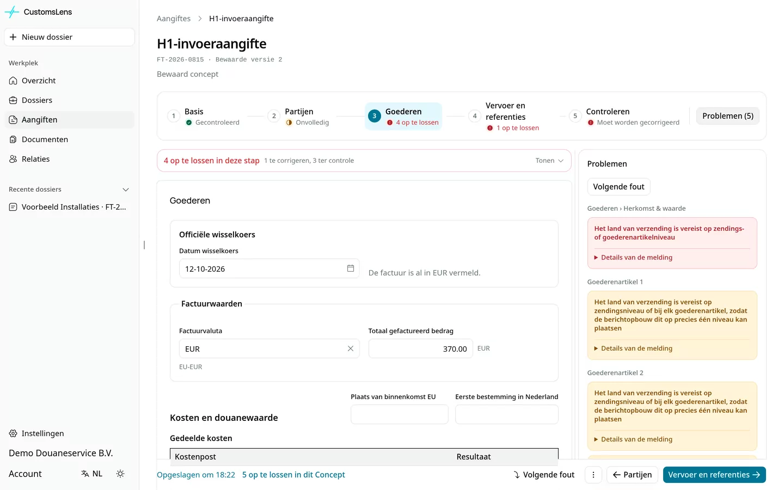Click the Demo Douaneservice B.V. organization name
The width and height of the screenshot is (784, 490).
click(61, 453)
